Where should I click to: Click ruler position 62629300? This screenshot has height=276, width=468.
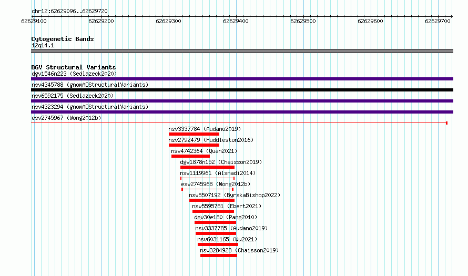[x=169, y=21]
